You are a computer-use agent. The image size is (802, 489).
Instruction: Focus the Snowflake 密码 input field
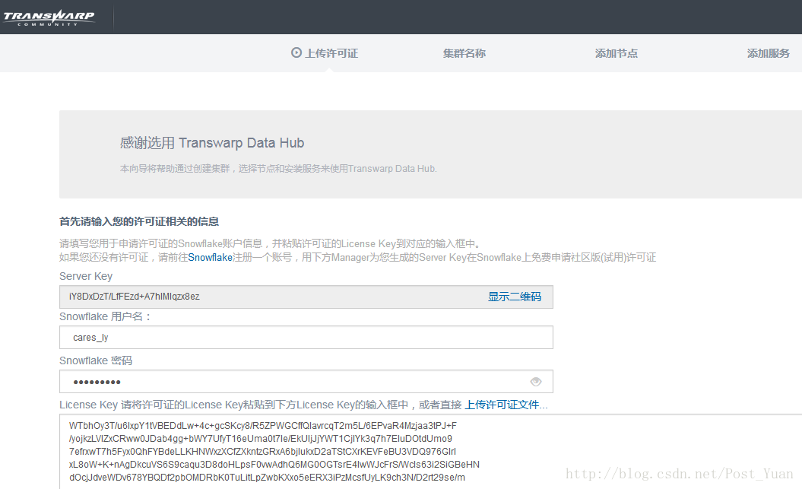pos(306,382)
